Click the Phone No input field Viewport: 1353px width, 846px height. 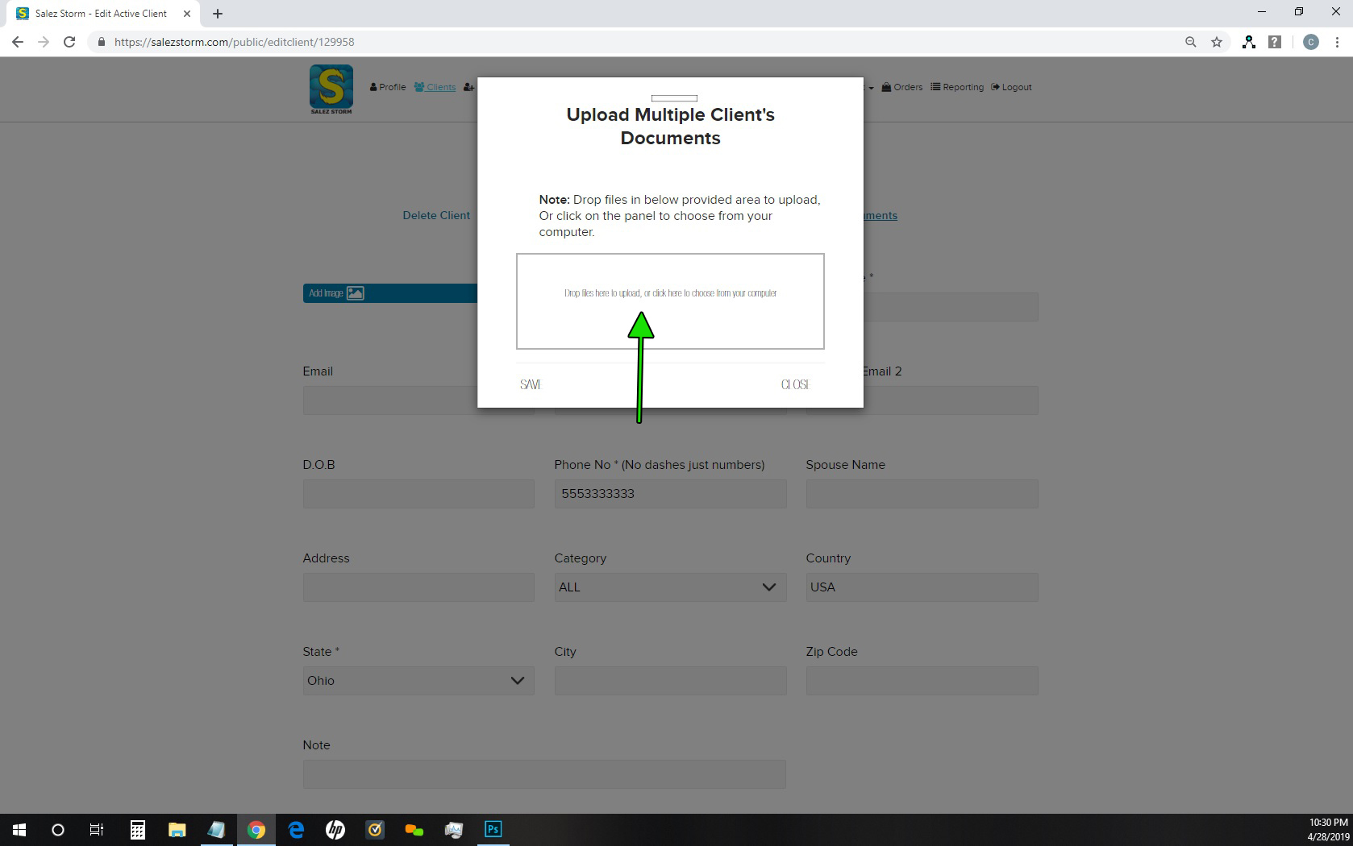(x=669, y=494)
